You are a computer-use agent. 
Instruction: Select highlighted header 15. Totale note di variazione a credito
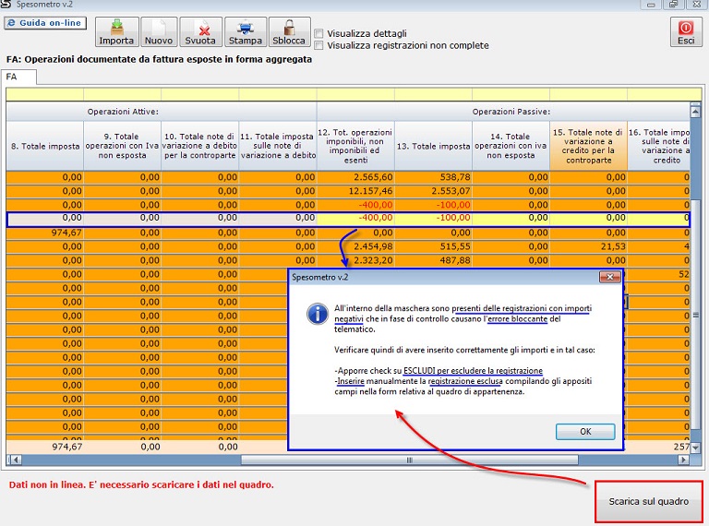click(x=588, y=146)
